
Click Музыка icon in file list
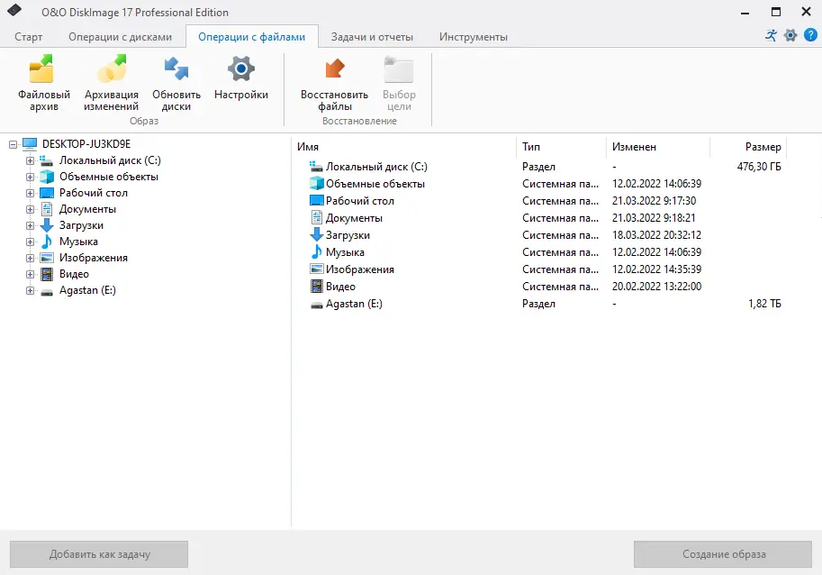pyautogui.click(x=316, y=251)
